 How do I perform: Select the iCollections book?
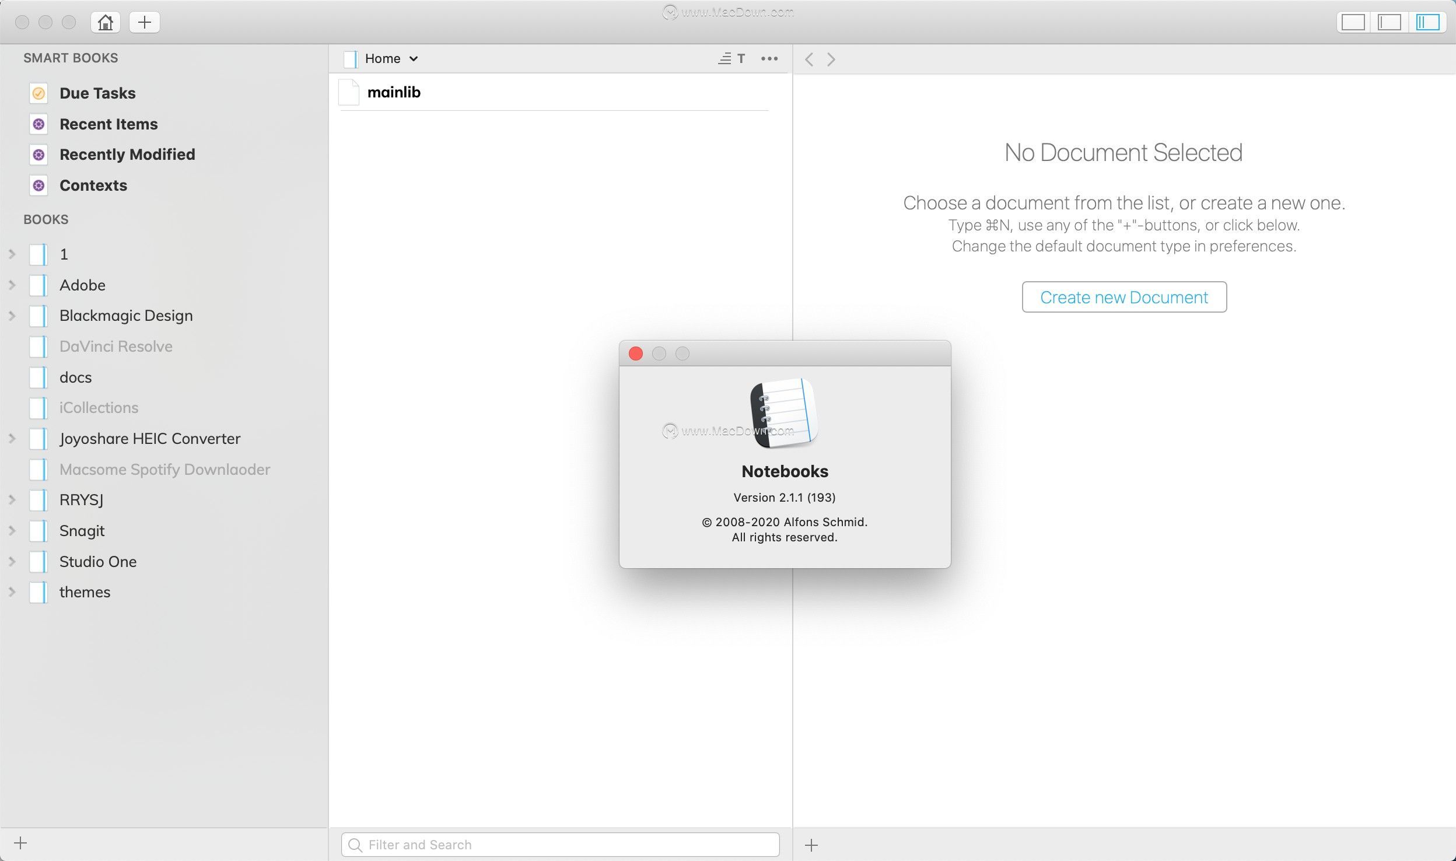[x=99, y=408]
